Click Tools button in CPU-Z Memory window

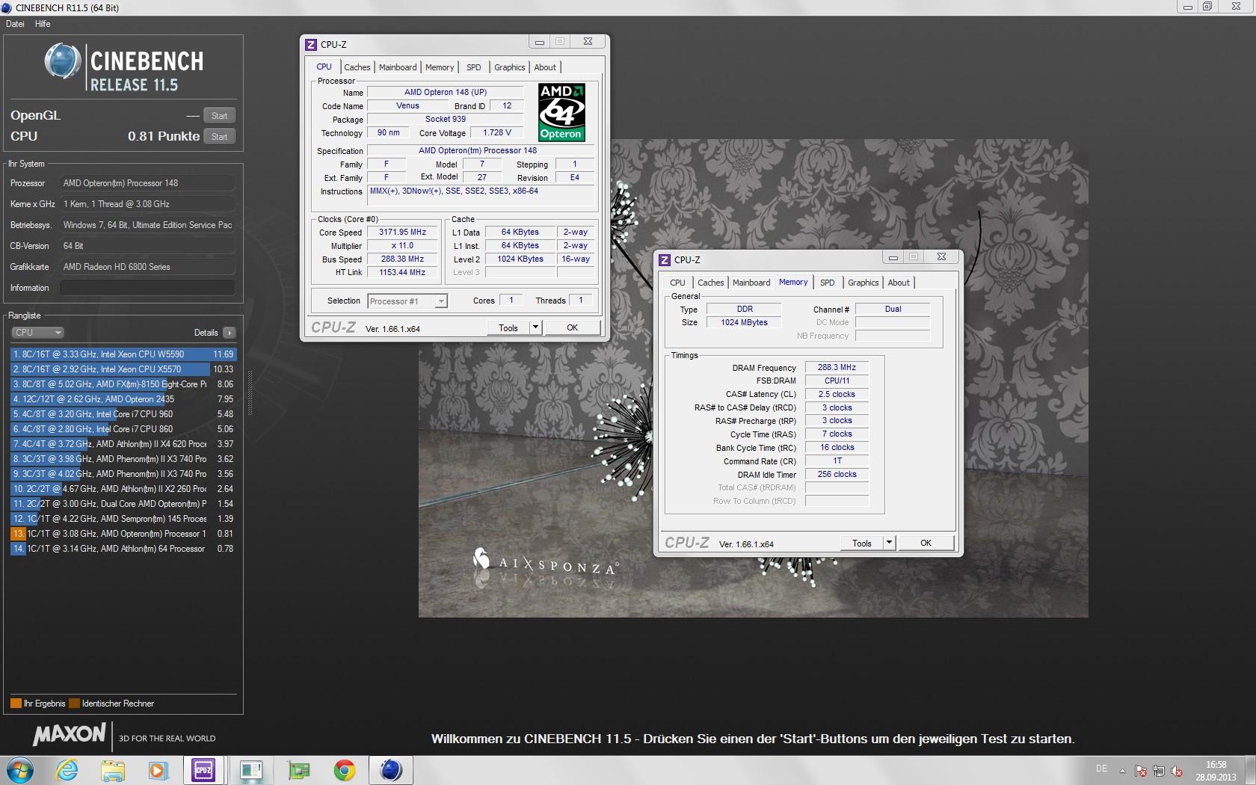click(x=862, y=543)
